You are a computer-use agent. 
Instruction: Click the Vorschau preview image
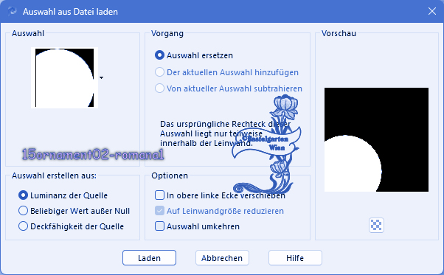pos(376,139)
